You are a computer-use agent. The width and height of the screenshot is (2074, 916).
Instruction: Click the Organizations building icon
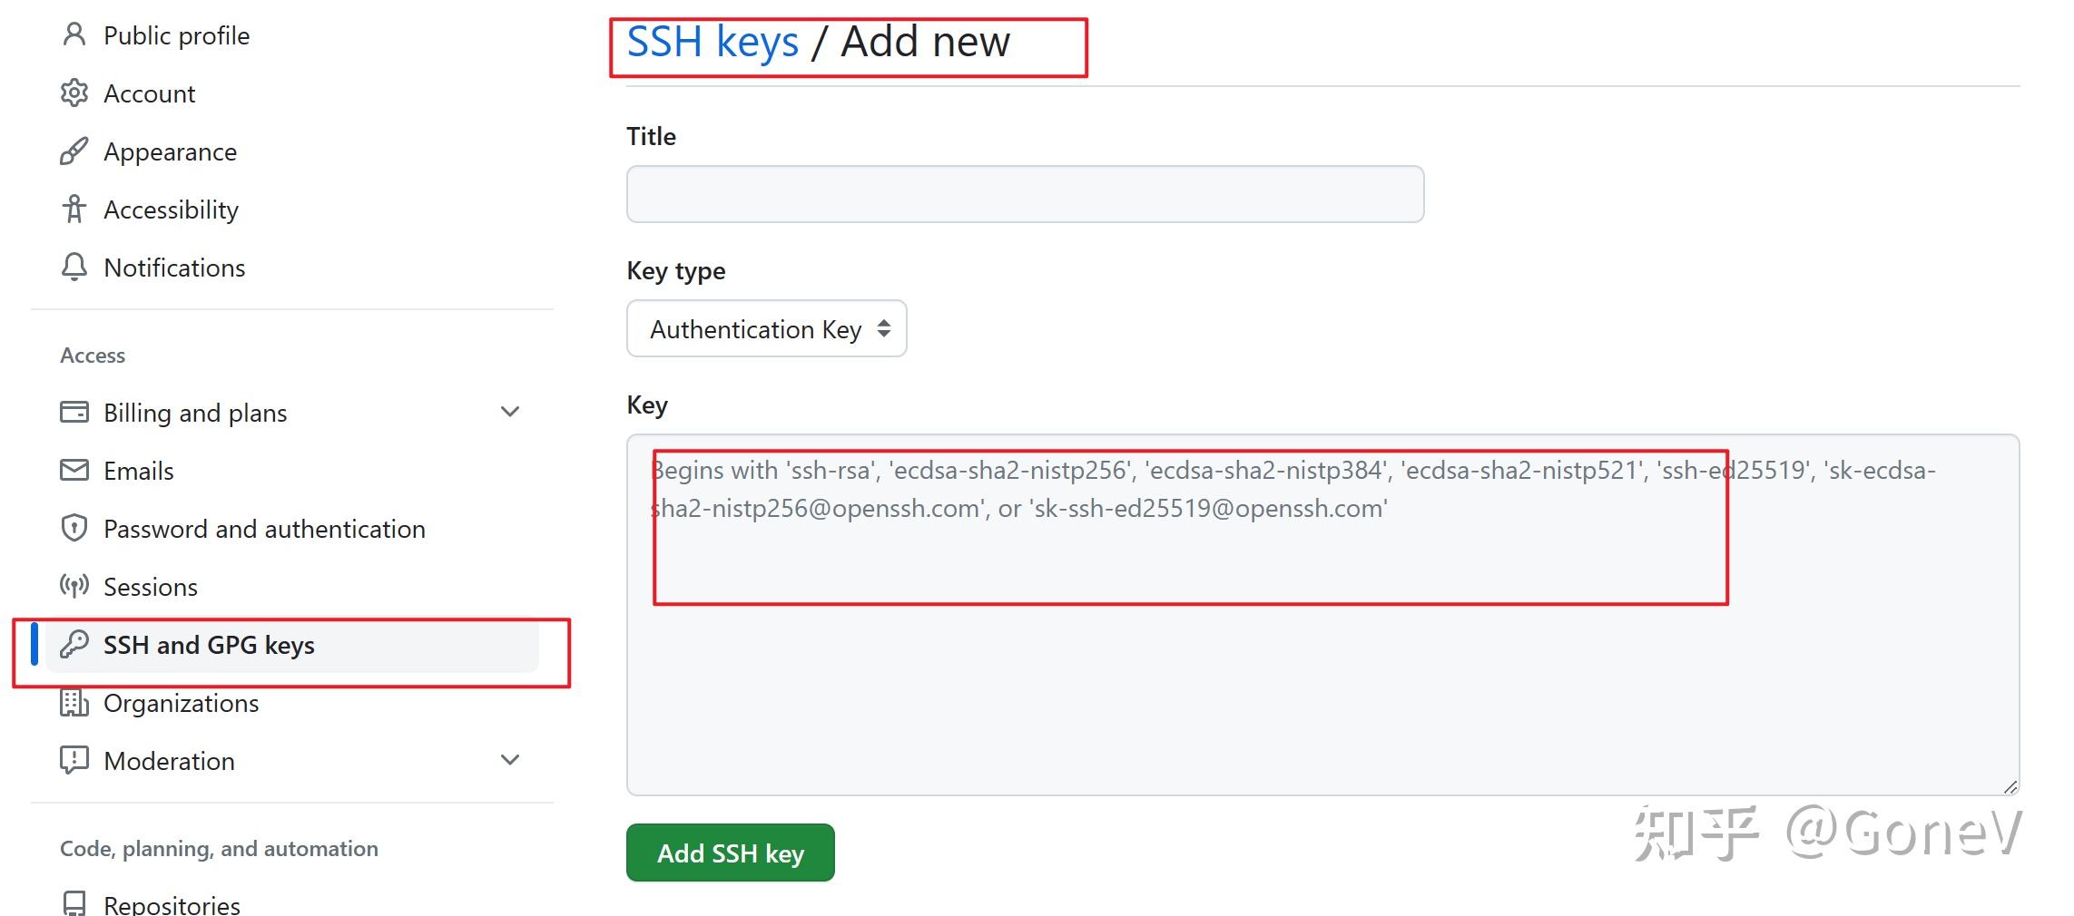[74, 703]
